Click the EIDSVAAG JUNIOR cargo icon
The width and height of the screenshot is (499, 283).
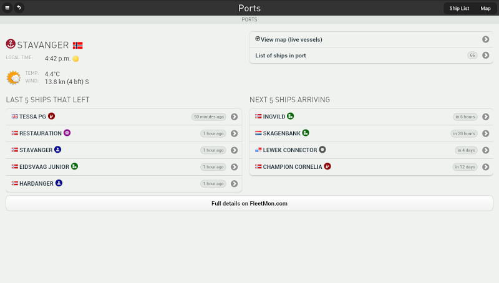pos(74,166)
